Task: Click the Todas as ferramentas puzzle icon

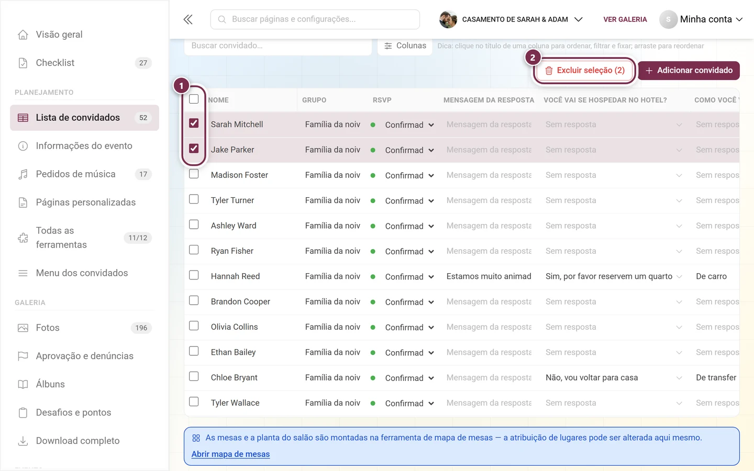Action: point(23,238)
